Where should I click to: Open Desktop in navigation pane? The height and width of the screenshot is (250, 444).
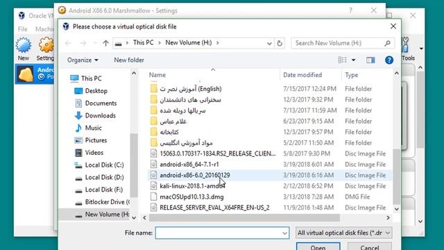click(x=96, y=91)
